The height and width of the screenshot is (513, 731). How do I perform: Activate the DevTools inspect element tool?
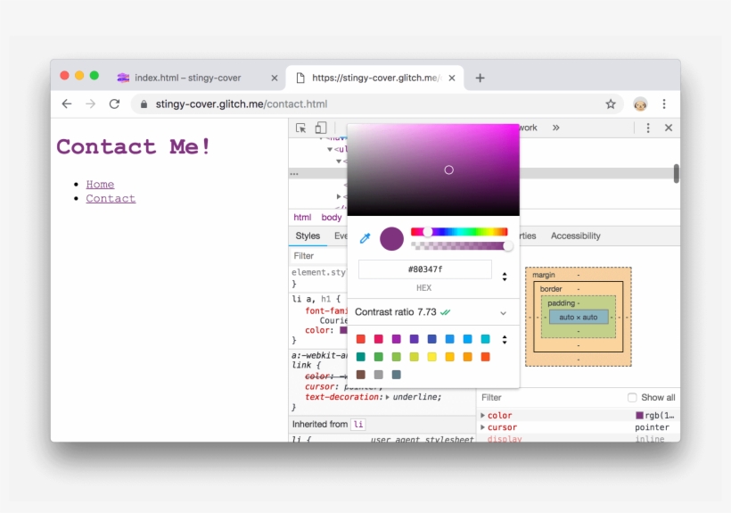point(300,128)
